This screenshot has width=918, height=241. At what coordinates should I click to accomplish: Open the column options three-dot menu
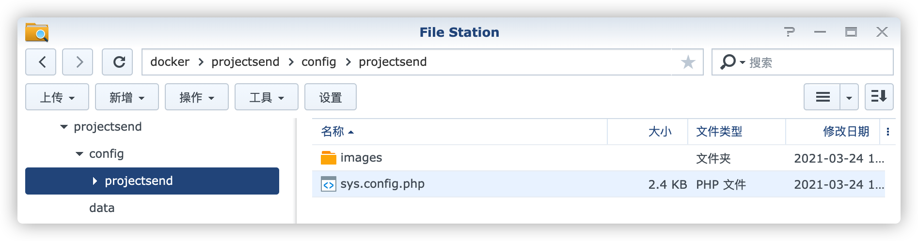887,132
